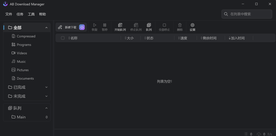Open the 工具 menu
The image size is (276, 136).
[x=31, y=14]
